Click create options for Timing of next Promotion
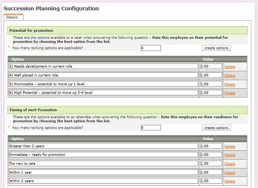258x188 pixels. click(216, 128)
